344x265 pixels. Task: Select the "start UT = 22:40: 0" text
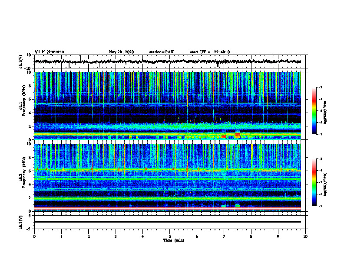point(210,52)
